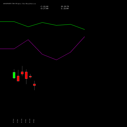Select the open value O: 27.00
The height and width of the screenshot is (127, 127).
coord(44,9)
